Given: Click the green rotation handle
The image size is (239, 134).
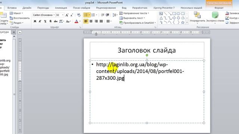Looking at the screenshot, I should pos(147,55).
